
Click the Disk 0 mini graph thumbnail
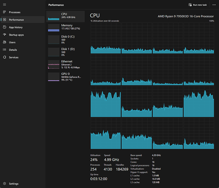tap(54, 40)
